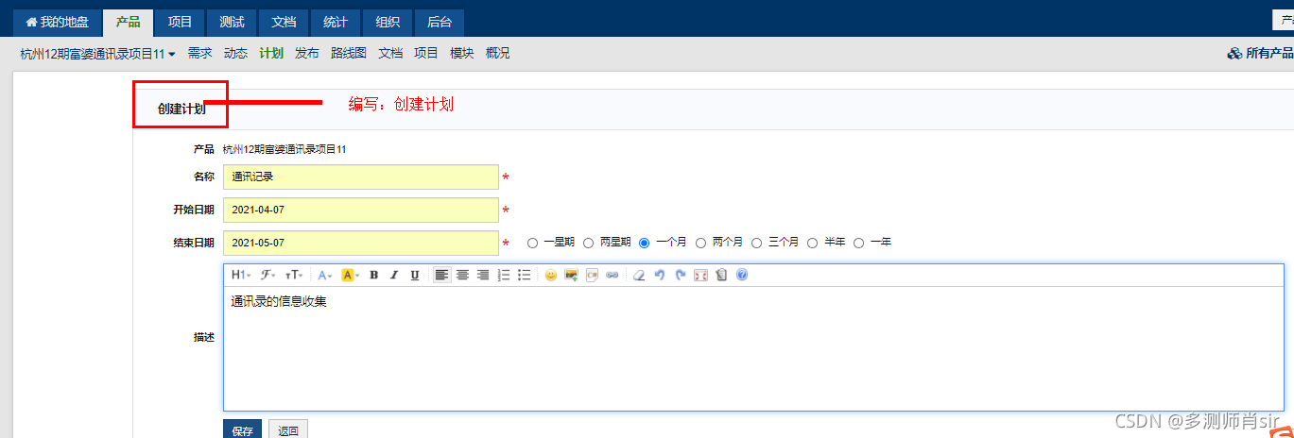Select the 两个月 radio option
Screen dimensions: 1294x438
point(700,243)
